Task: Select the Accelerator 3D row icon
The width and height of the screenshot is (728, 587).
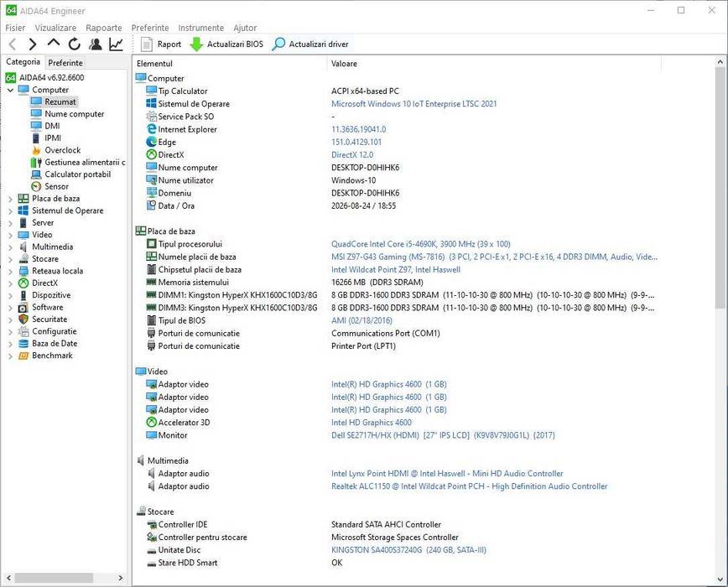Action: [x=151, y=423]
